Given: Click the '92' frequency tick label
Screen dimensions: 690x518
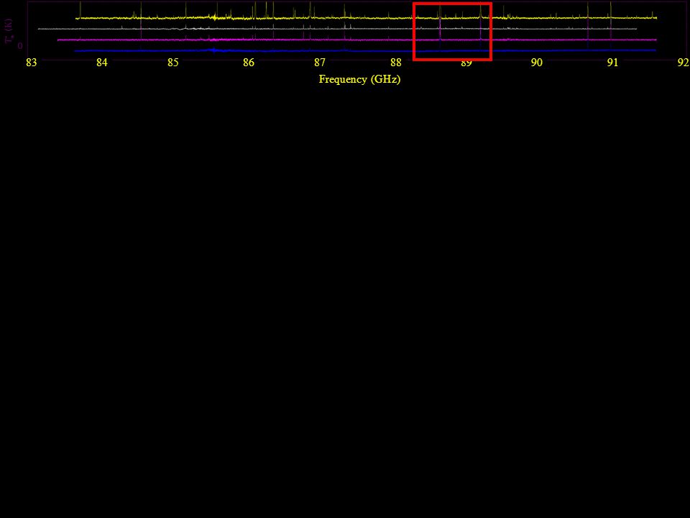Looking at the screenshot, I should [683, 63].
